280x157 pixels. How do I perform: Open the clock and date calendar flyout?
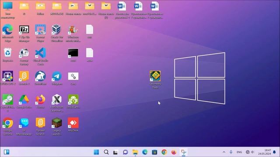pyautogui.click(x=265, y=152)
